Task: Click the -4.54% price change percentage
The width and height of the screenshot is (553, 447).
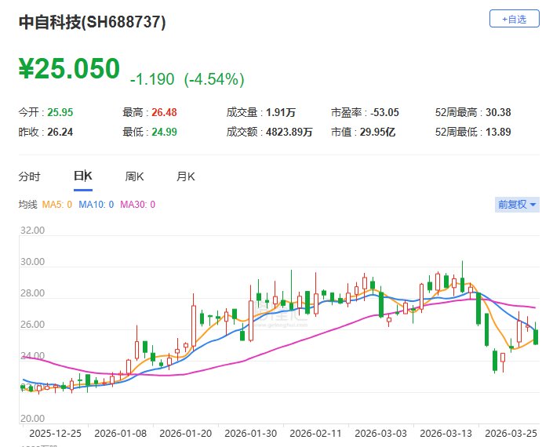Action: (x=214, y=79)
